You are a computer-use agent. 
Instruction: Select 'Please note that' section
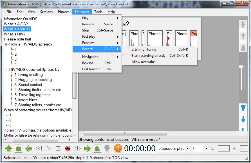pos(18,39)
